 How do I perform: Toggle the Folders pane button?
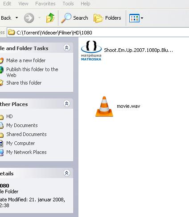(x=107, y=18)
